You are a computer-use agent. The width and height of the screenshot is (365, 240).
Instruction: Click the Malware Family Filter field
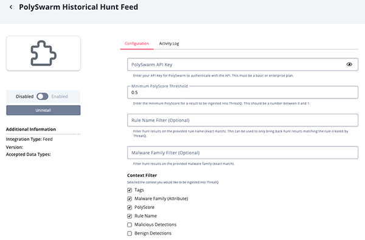click(243, 153)
